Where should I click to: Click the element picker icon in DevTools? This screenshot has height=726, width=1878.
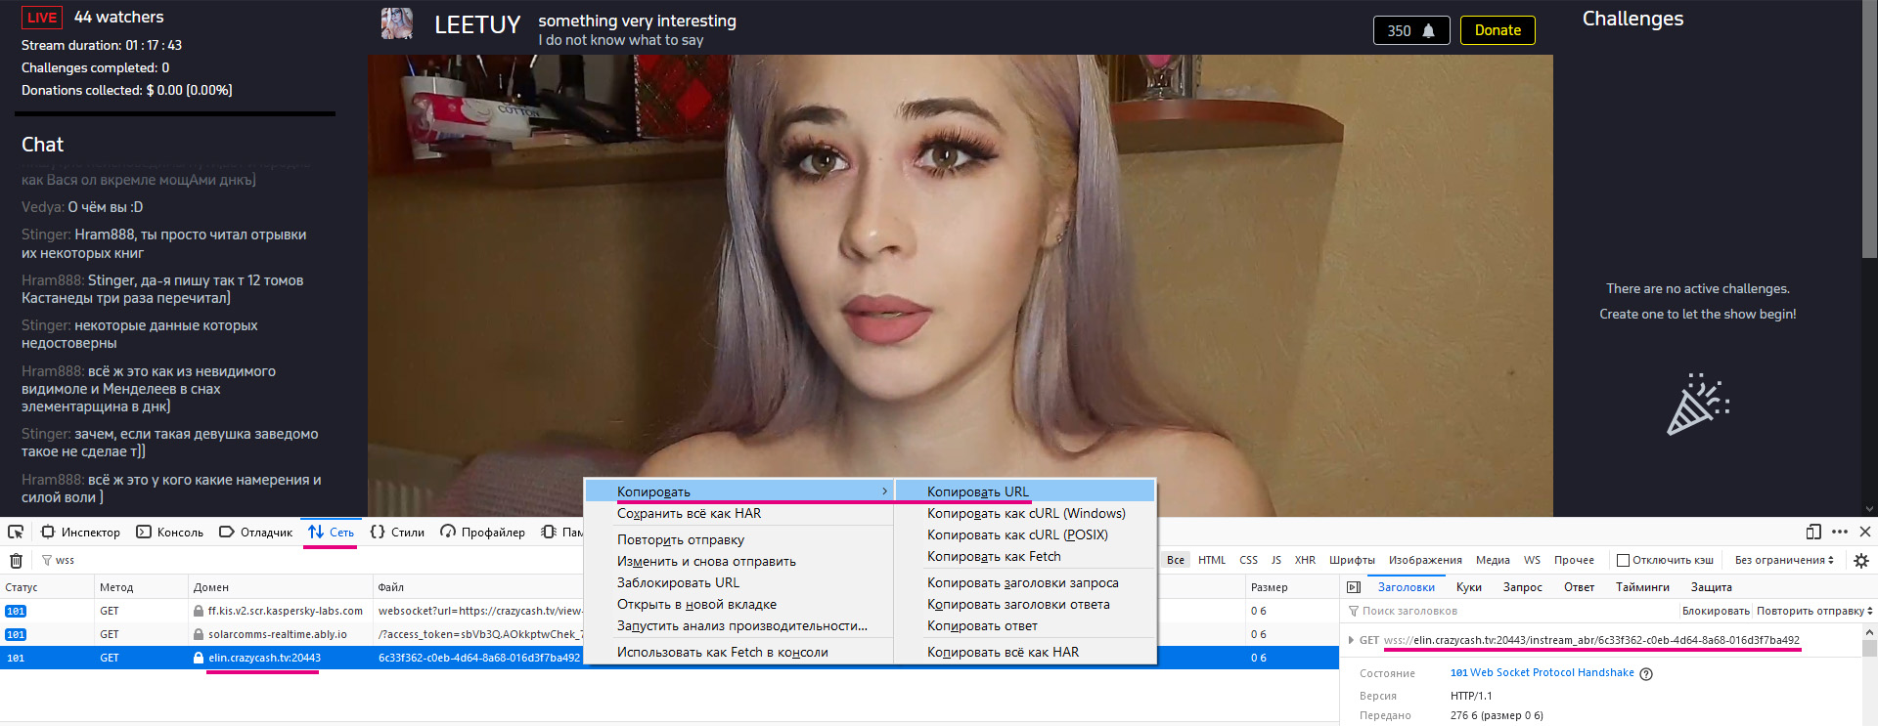[x=16, y=533]
